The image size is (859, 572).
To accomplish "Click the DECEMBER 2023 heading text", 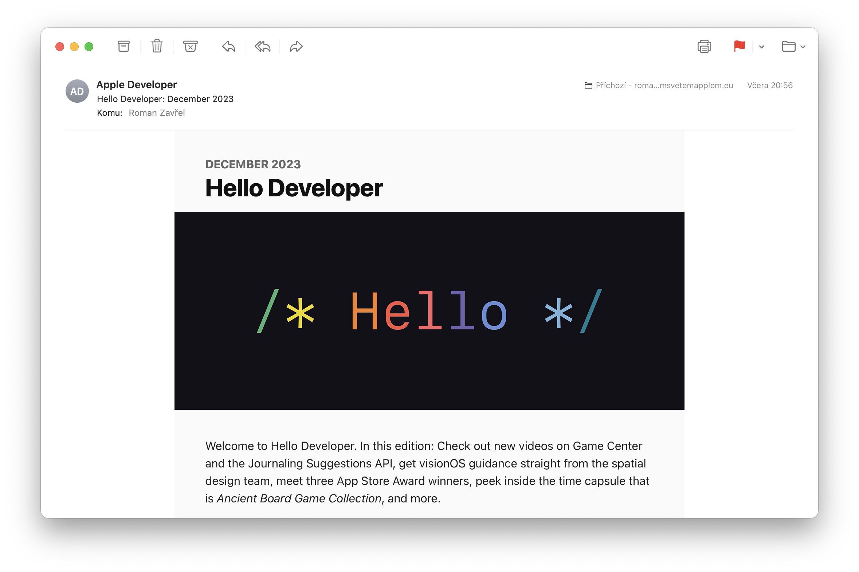I will 253,164.
